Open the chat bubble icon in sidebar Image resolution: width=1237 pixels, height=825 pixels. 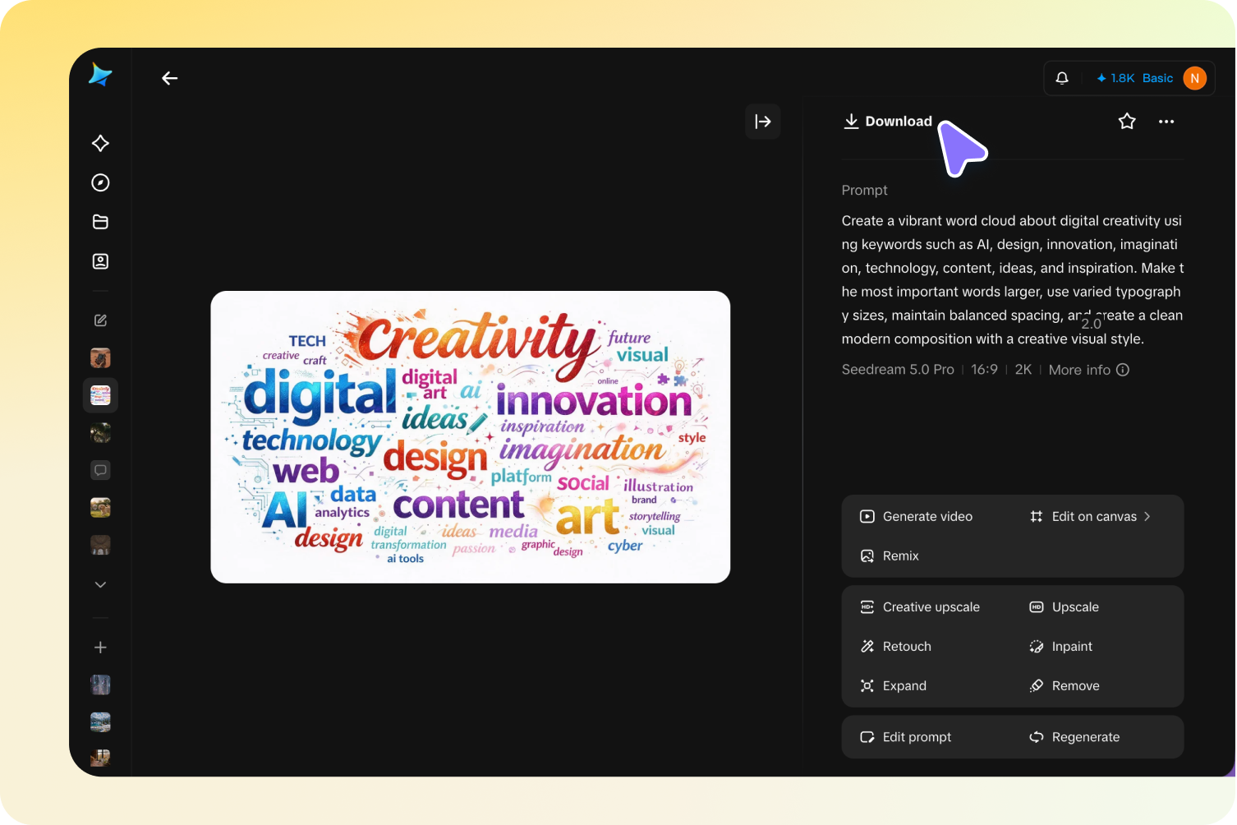(100, 470)
